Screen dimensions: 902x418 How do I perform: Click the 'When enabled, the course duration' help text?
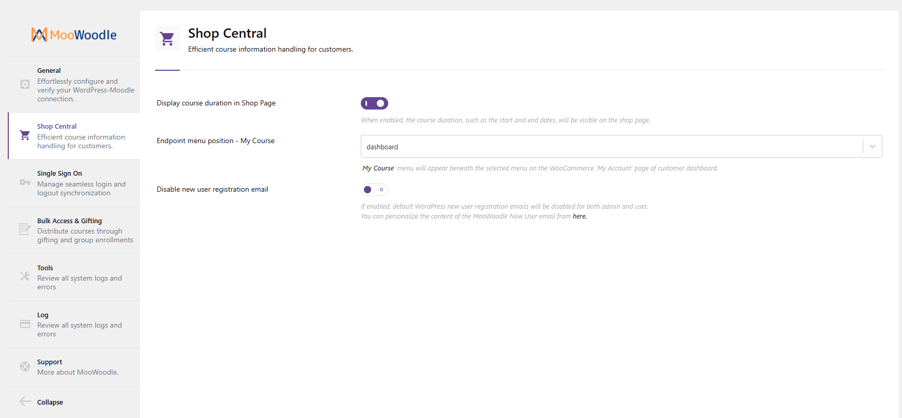506,120
